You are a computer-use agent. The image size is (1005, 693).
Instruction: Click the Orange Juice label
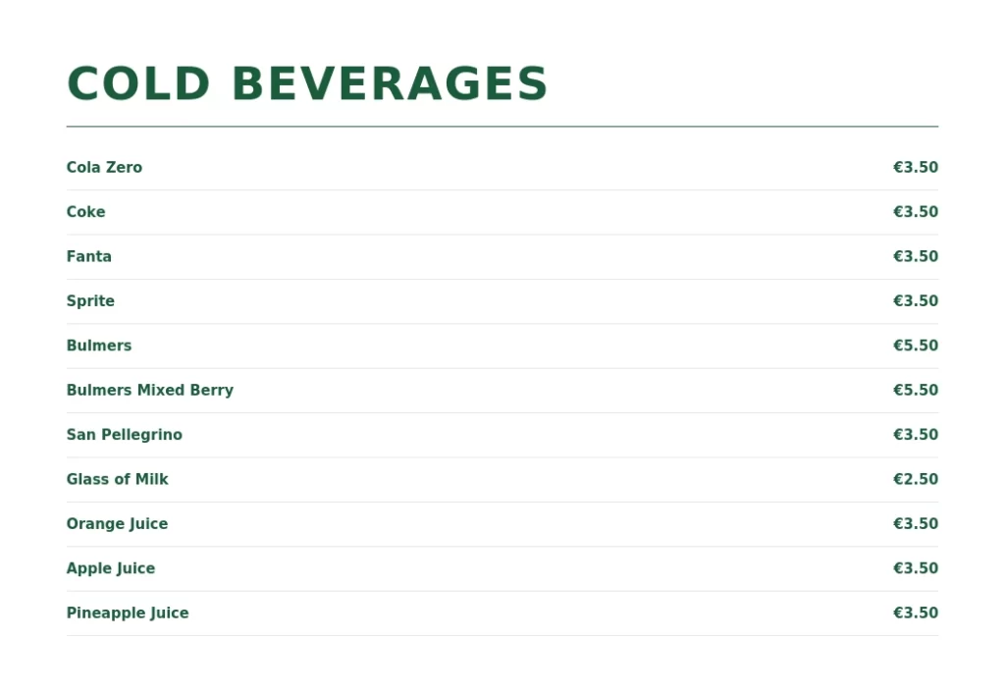click(x=117, y=524)
